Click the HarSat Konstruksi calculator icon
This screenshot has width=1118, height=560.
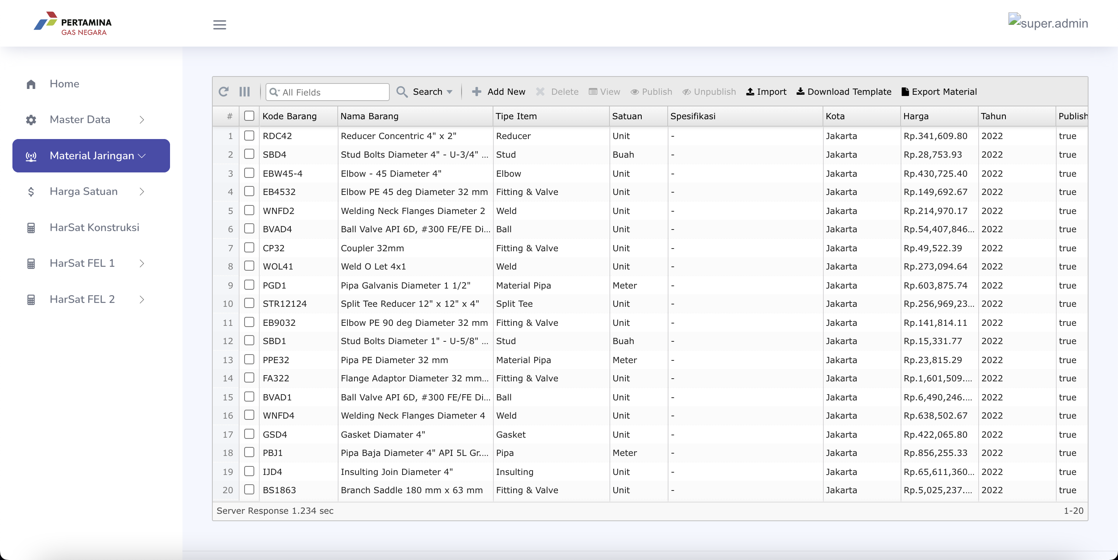point(31,228)
